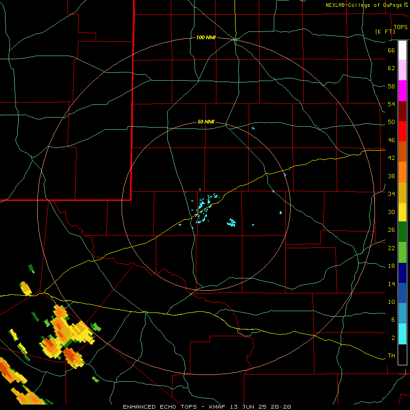Image resolution: width=410 pixels, height=410 pixels.
Task: Click the "14" legend value
Action: 391,284
